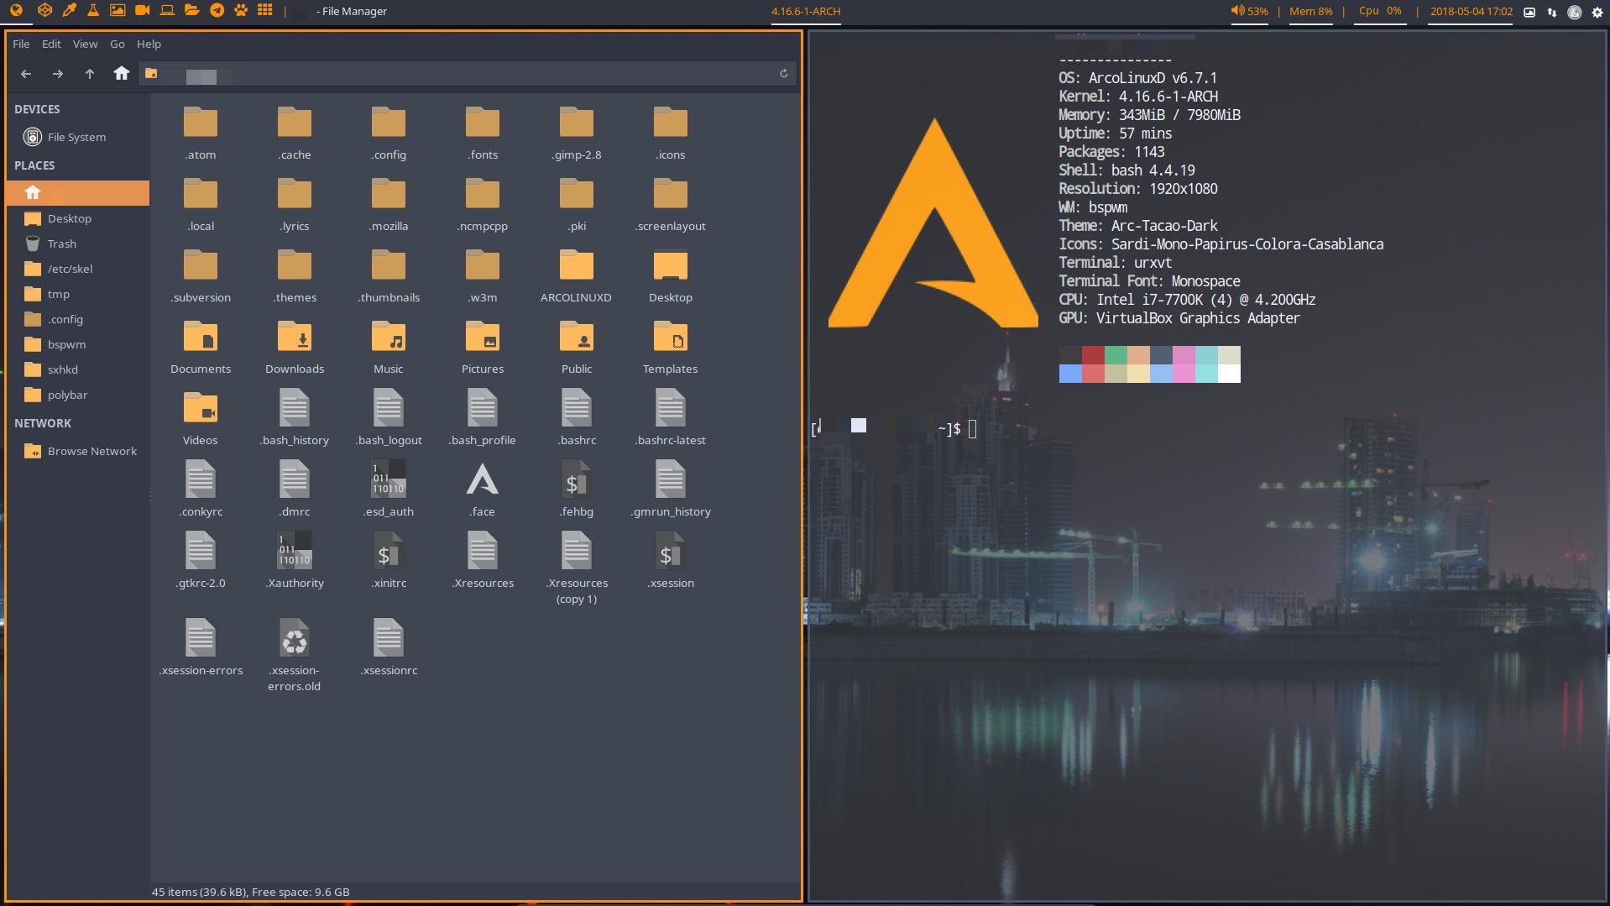Image resolution: width=1610 pixels, height=906 pixels.
Task: Open the View menu
Action: point(85,44)
